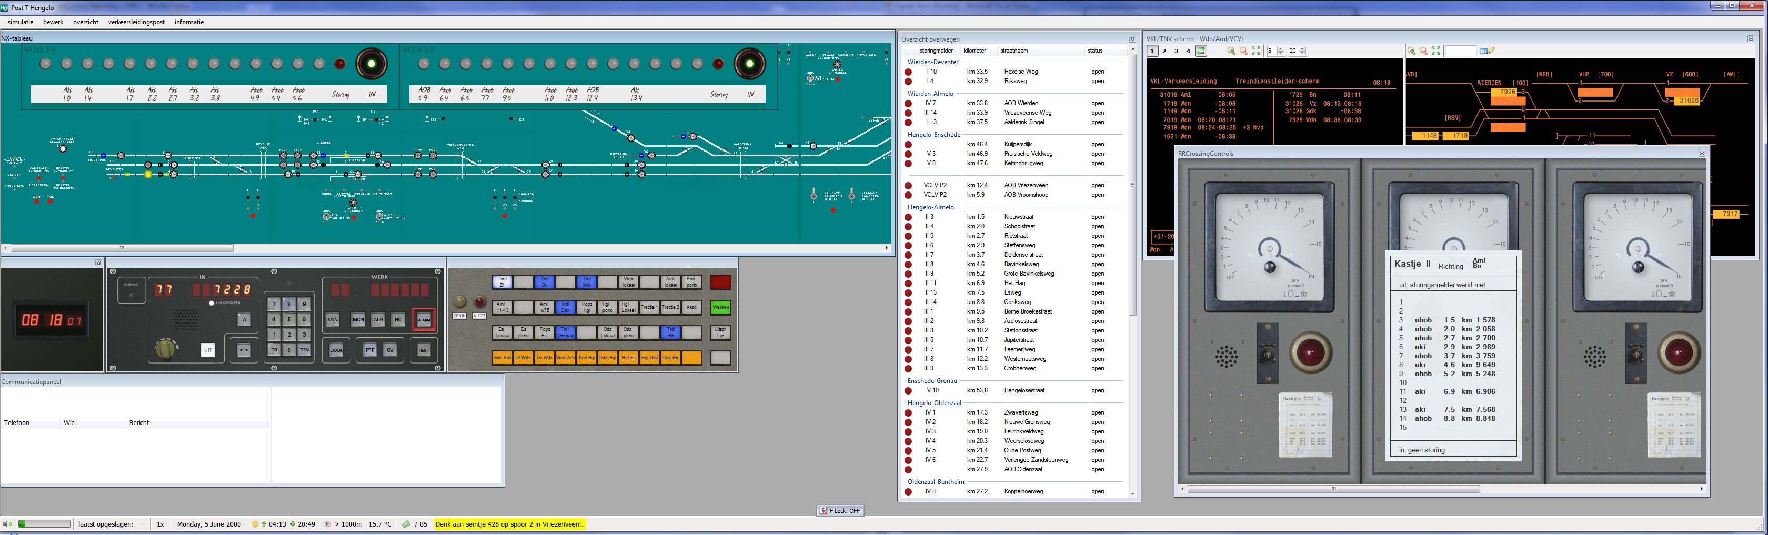Open the overzicht menu
The image size is (1768, 535).
[86, 22]
